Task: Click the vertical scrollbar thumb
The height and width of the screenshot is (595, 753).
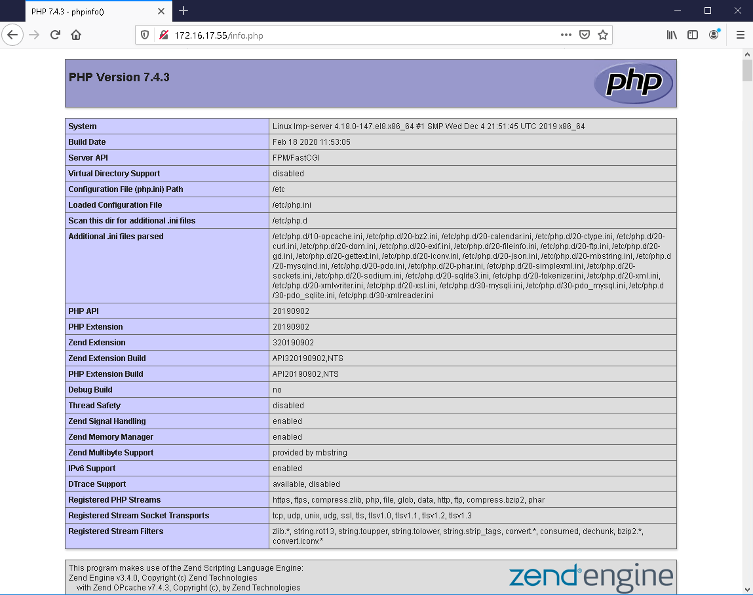Action: pyautogui.click(x=747, y=71)
